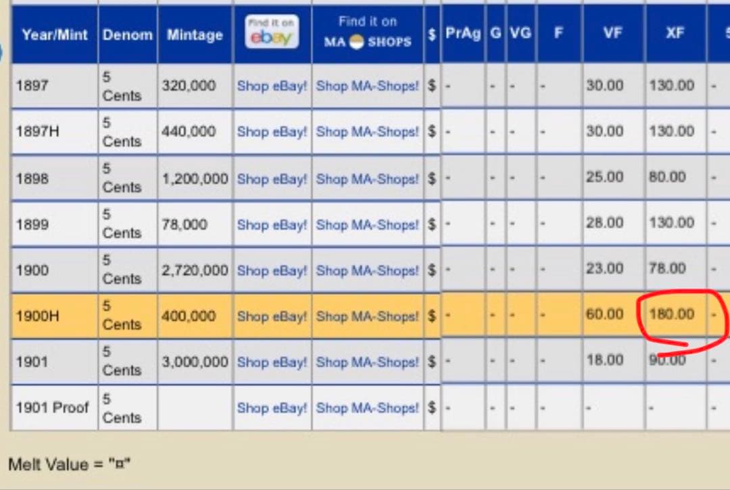Click the circled 180.00 XF price
This screenshot has height=490, width=730.
(672, 314)
